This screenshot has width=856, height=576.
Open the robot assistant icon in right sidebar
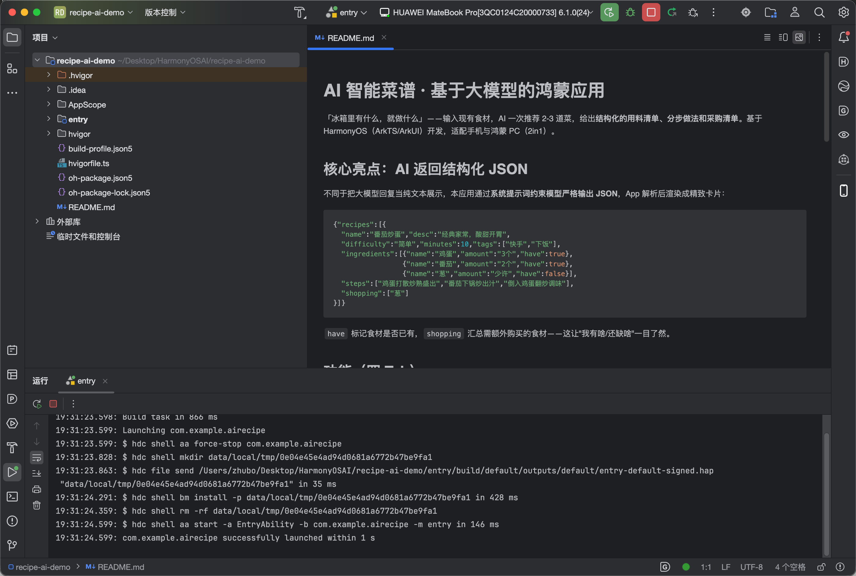point(843,159)
